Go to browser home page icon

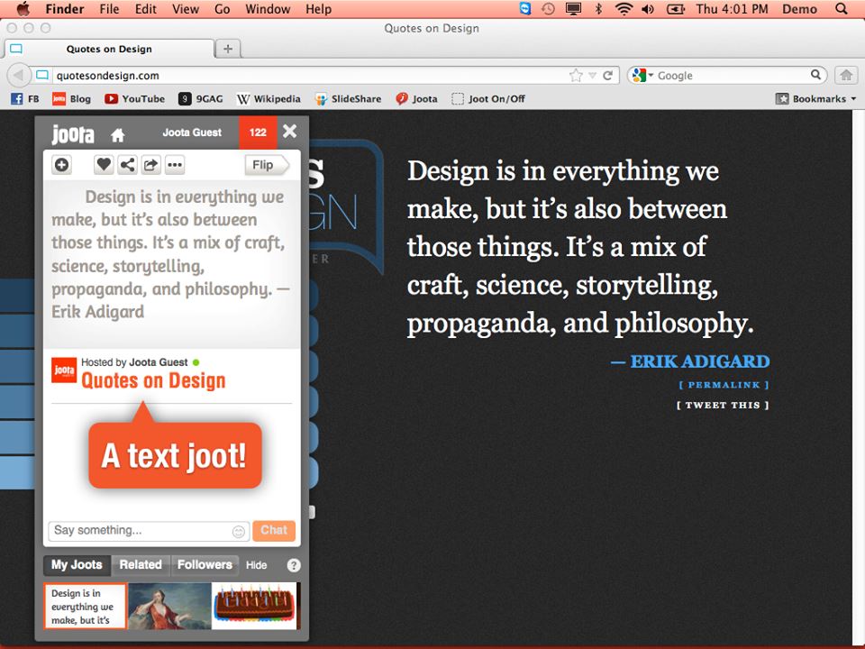(846, 75)
